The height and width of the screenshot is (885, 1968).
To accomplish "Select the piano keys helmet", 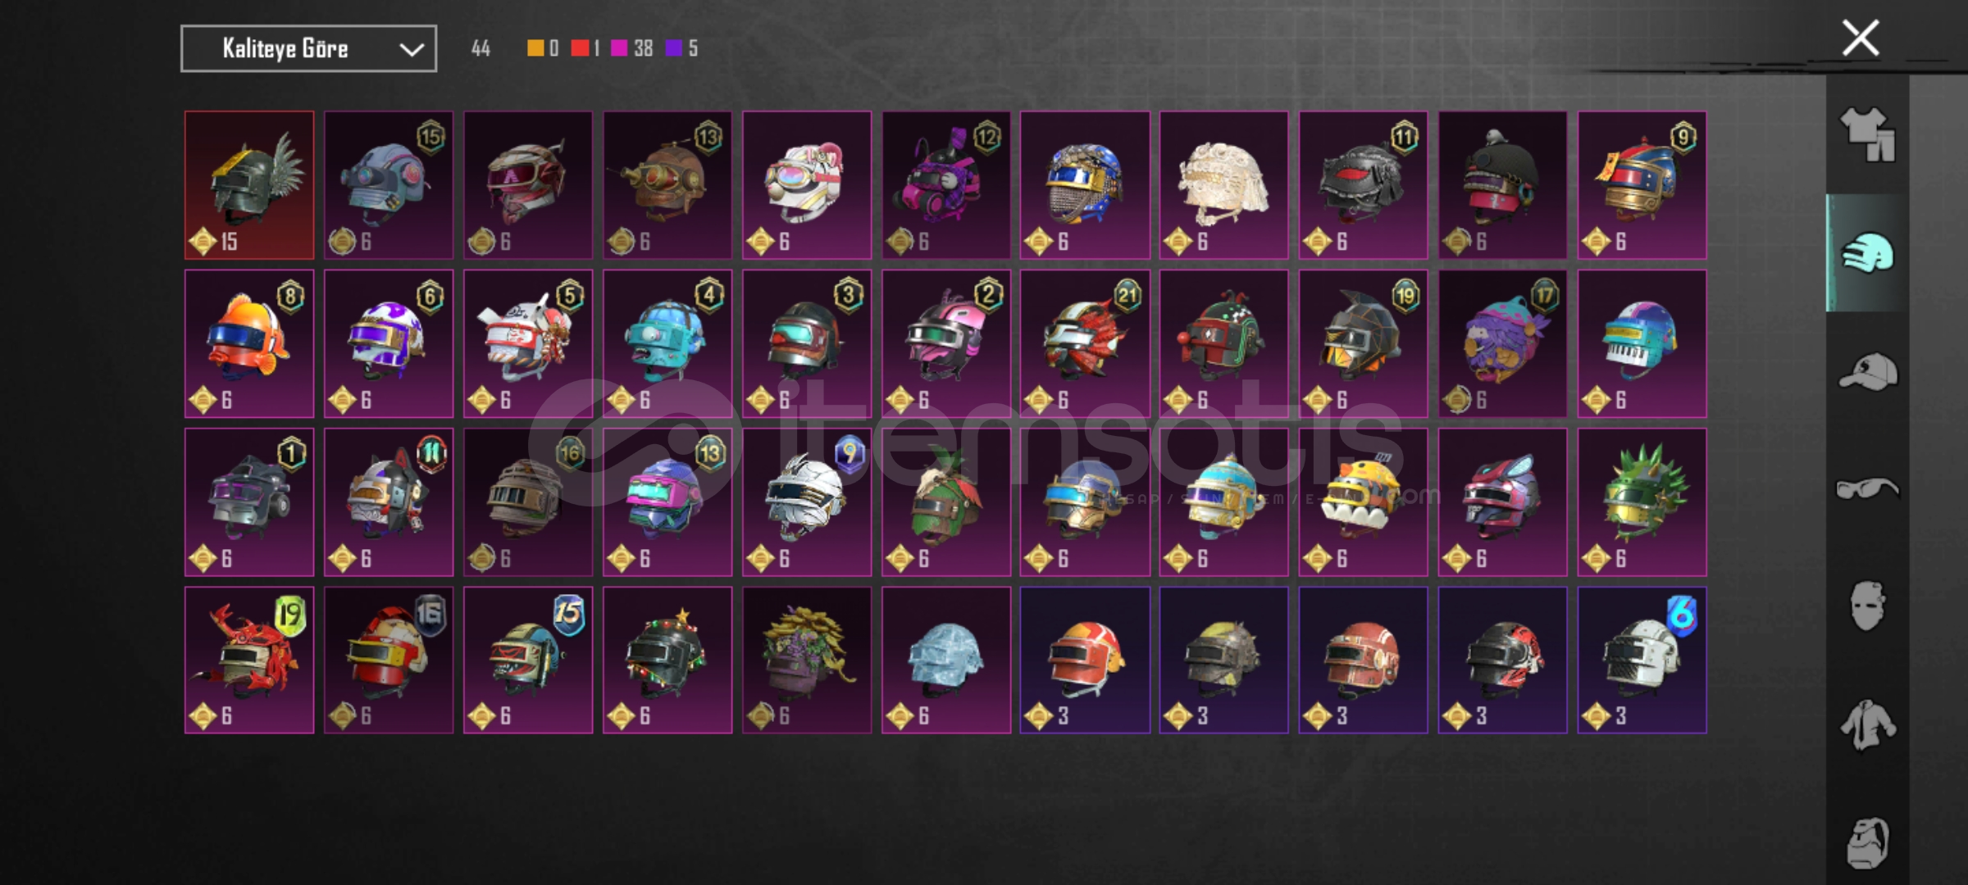I will coord(1642,343).
